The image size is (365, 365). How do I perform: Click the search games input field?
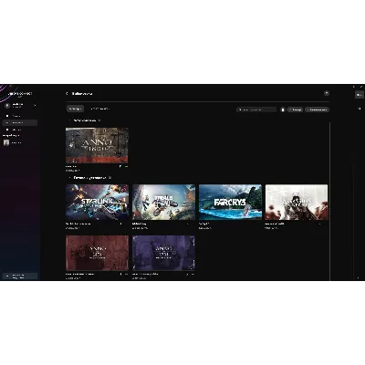[256, 109]
